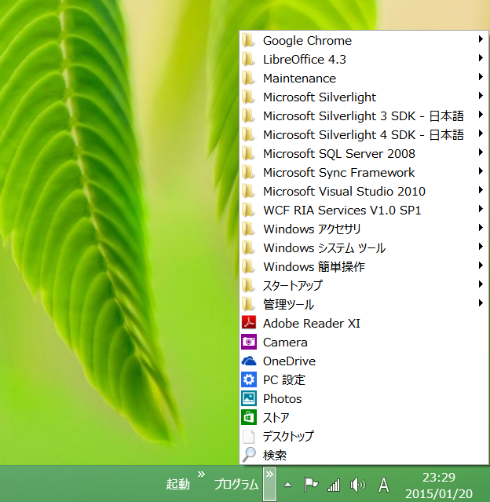Click the OneDrive cloud icon
Image resolution: width=490 pixels, height=502 pixels.
pyautogui.click(x=249, y=361)
